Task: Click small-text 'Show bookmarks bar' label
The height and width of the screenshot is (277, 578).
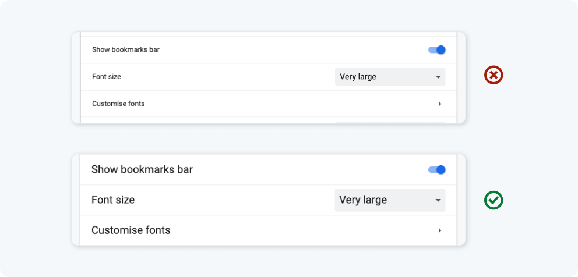Action: point(126,50)
